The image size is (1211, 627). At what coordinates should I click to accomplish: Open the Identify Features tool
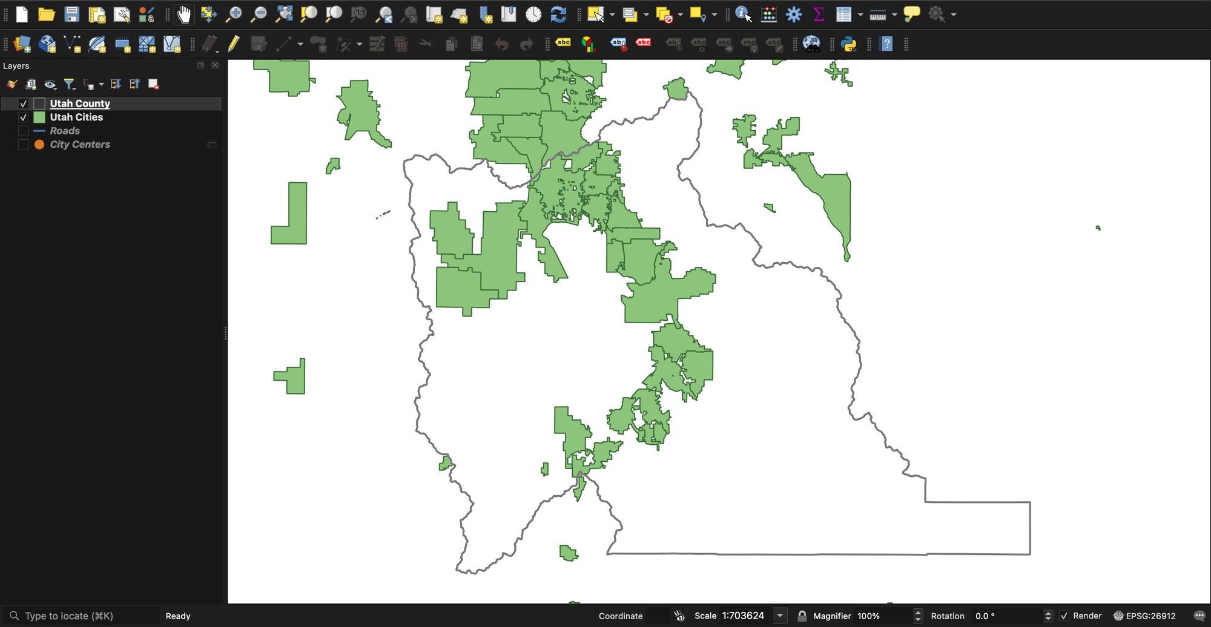click(x=744, y=14)
